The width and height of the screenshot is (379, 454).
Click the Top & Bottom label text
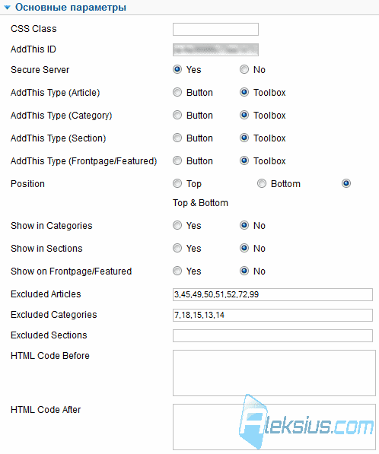[x=200, y=203]
